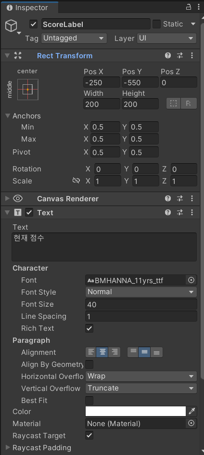Set vertical alignment to bottom
Viewport: 204px width, 455px height.
click(156, 352)
